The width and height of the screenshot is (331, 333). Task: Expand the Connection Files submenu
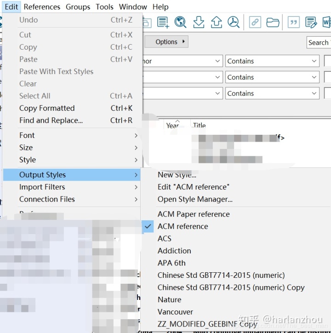coord(72,199)
